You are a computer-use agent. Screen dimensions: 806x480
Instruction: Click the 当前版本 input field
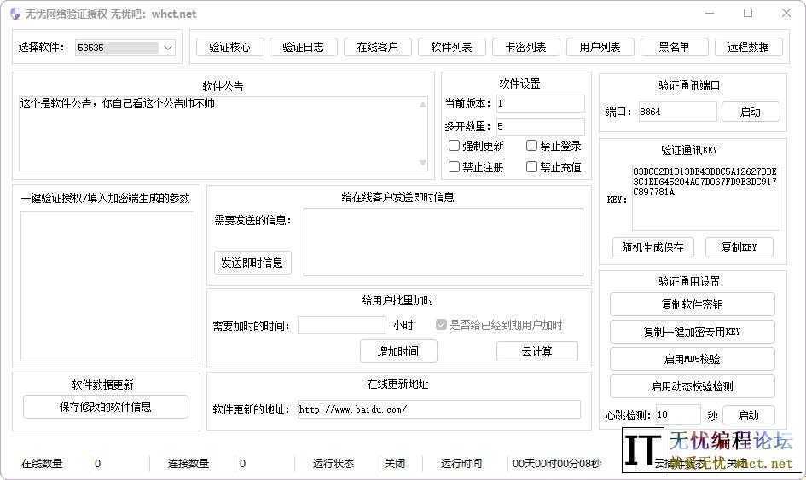coord(540,103)
